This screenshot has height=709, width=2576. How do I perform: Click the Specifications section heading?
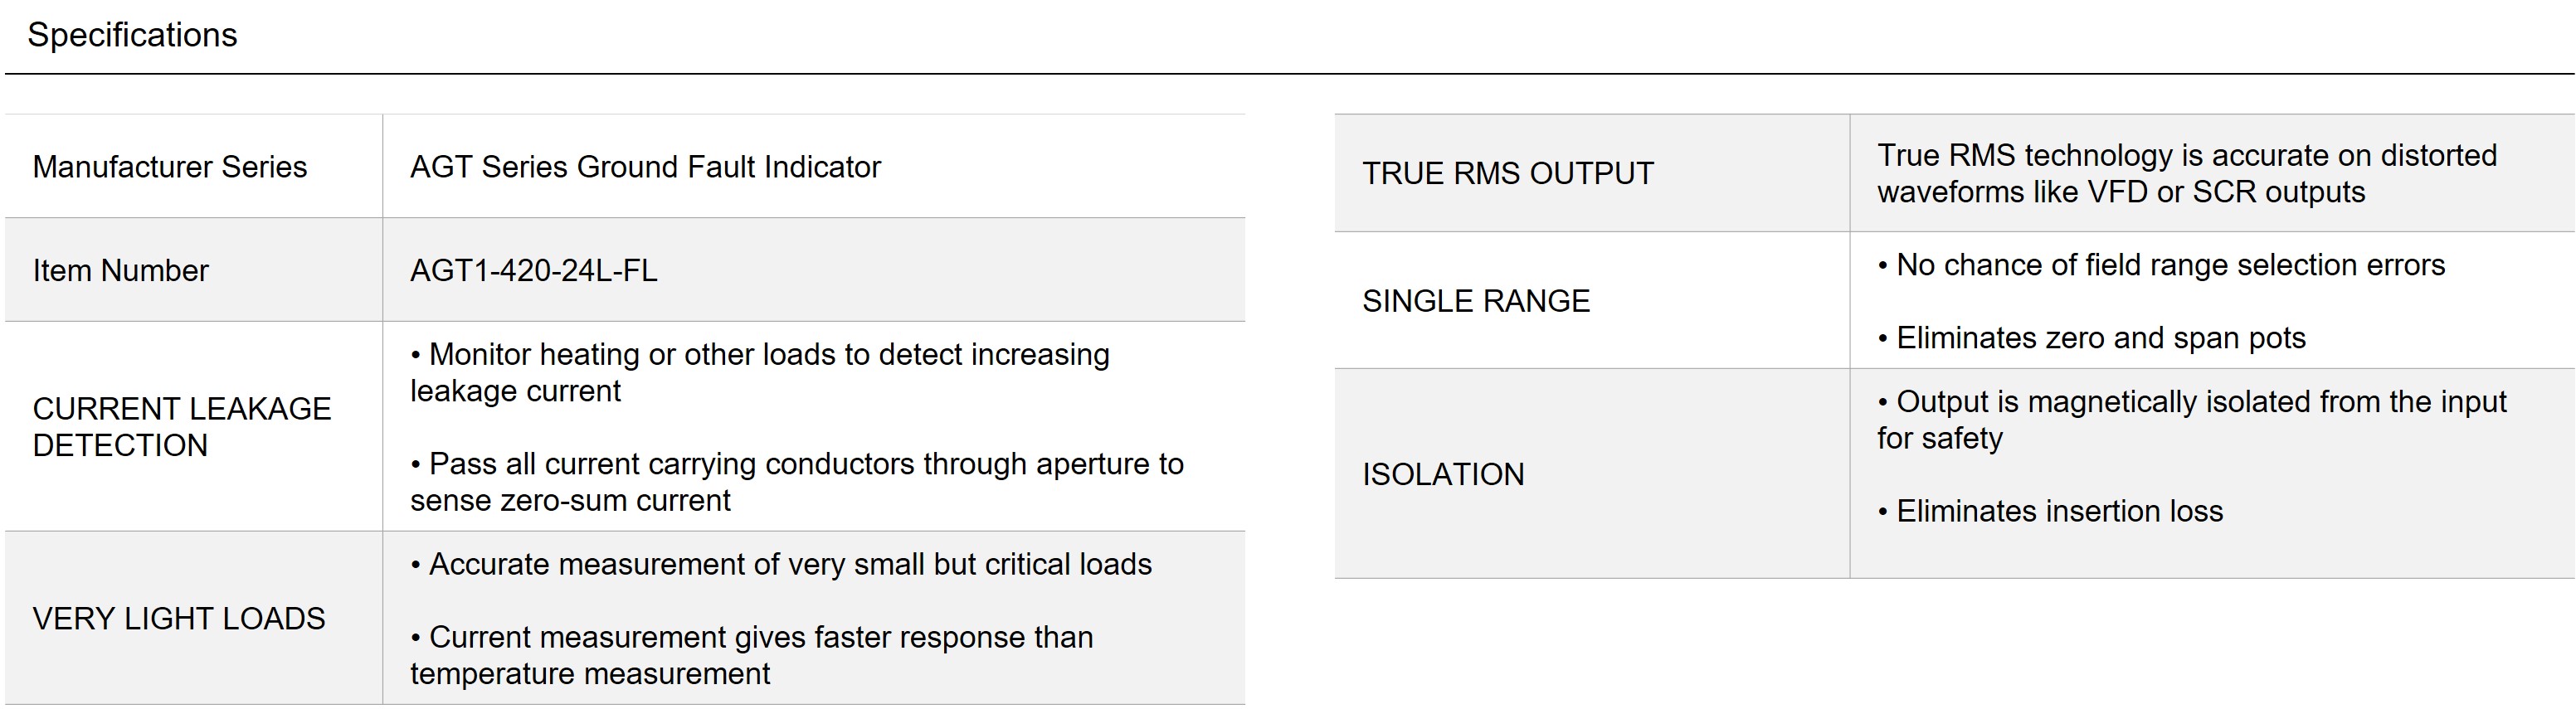[x=132, y=35]
